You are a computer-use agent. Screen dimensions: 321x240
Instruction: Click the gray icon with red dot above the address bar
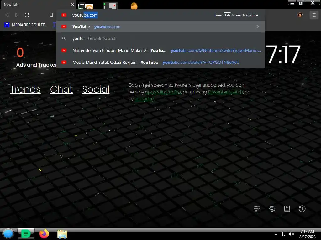[x=111, y=6]
